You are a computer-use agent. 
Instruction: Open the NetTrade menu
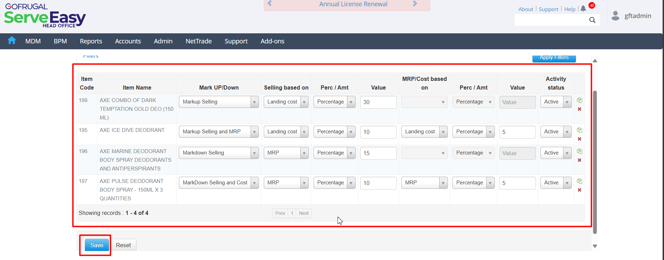199,41
